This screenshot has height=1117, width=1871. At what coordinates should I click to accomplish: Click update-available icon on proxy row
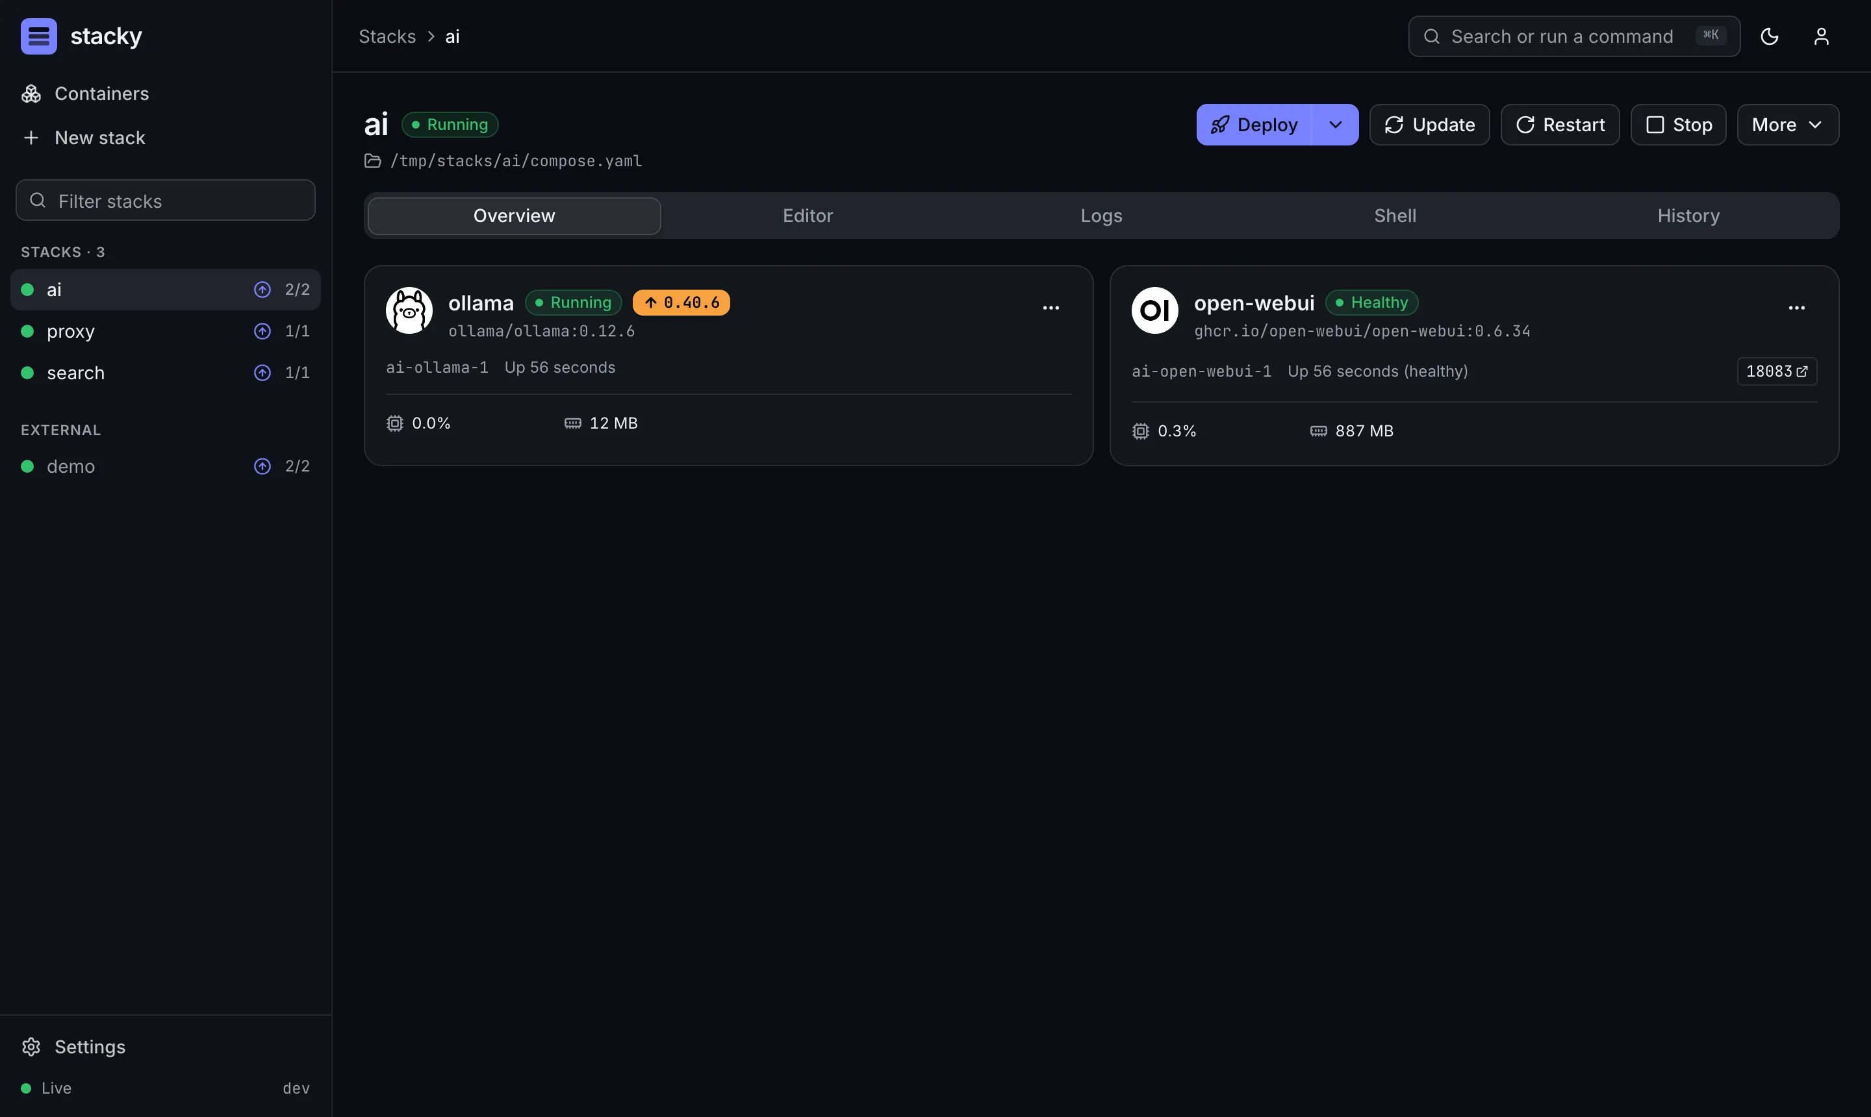[x=262, y=331]
